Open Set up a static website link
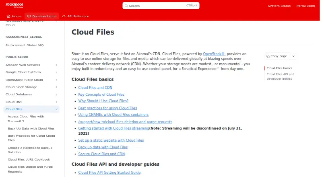This screenshot has width=322, height=177. [111, 140]
